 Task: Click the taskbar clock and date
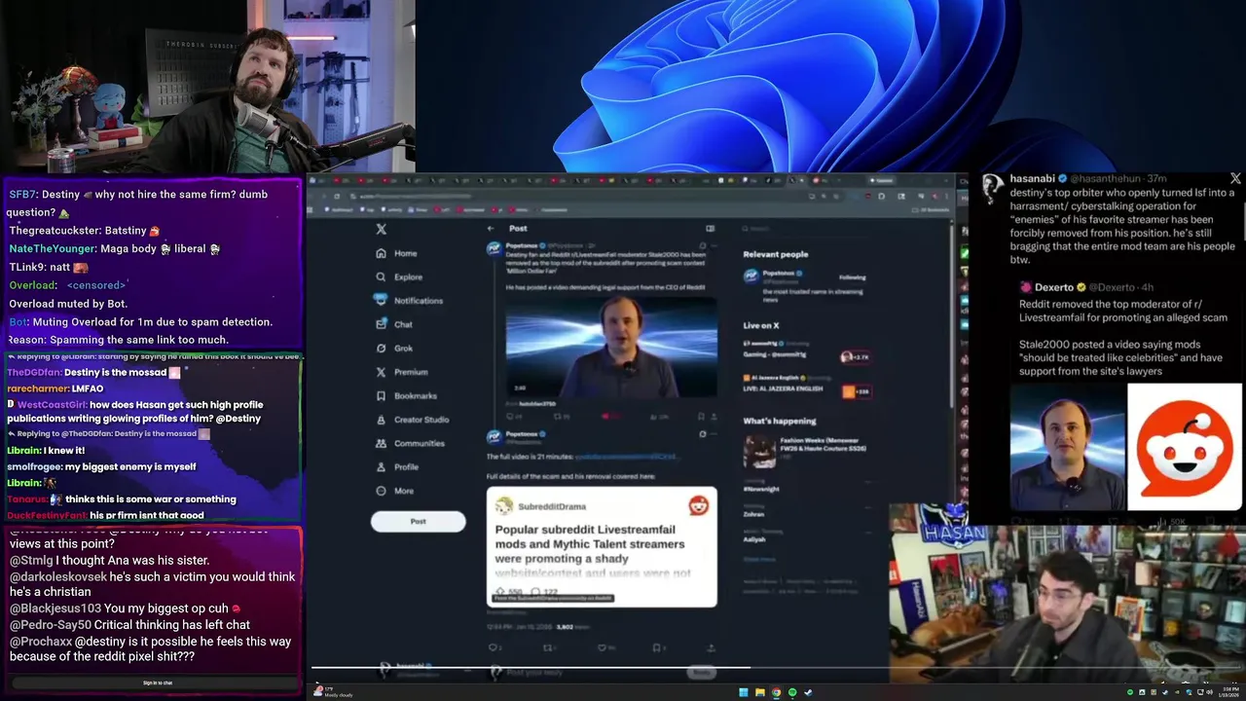[1228, 692]
